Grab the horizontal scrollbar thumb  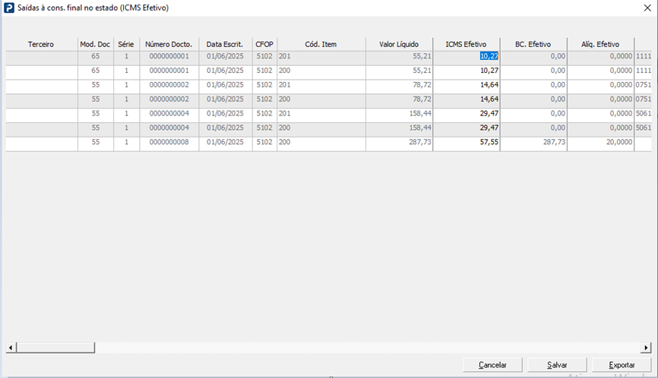click(55, 348)
